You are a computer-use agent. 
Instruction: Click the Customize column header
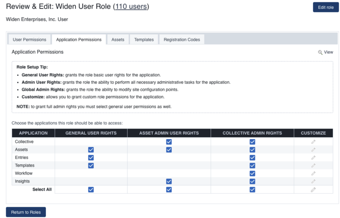[x=313, y=133]
